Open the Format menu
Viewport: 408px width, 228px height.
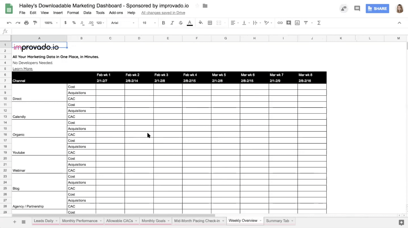tap(73, 13)
